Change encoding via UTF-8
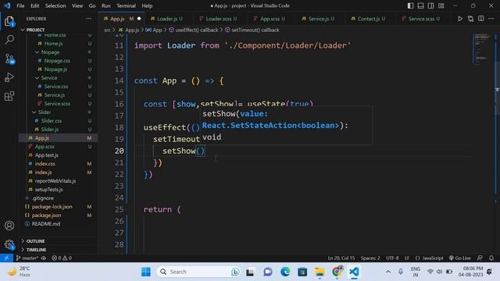The height and width of the screenshot is (281, 500). pyautogui.click(x=392, y=258)
